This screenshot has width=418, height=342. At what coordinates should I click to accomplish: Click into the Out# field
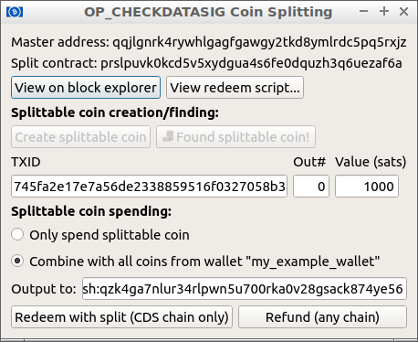(x=311, y=187)
